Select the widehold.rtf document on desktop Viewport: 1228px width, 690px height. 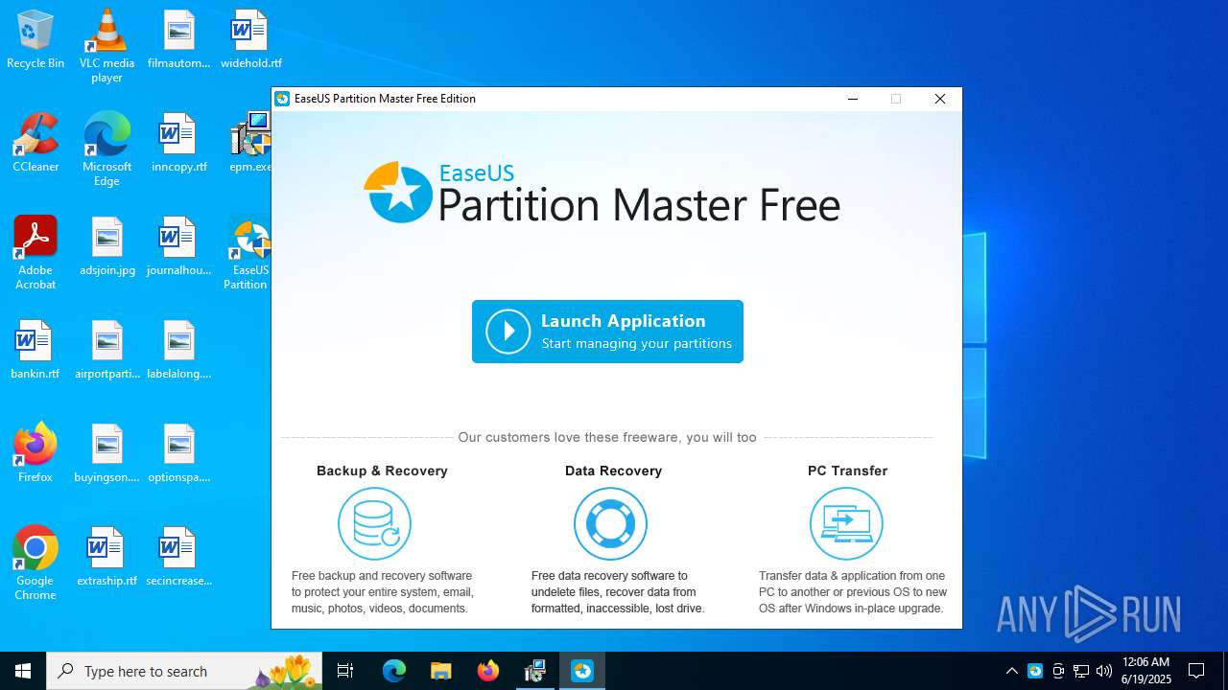click(x=250, y=40)
